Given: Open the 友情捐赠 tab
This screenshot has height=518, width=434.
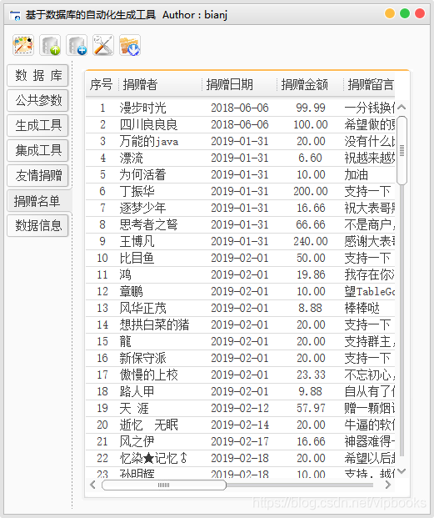Looking at the screenshot, I should pos(38,175).
